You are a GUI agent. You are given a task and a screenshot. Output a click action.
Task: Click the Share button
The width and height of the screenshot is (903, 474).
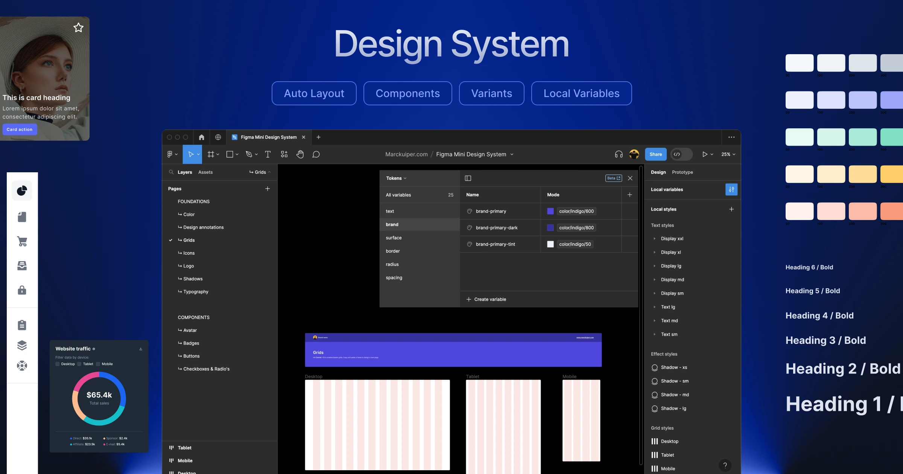(x=655, y=154)
